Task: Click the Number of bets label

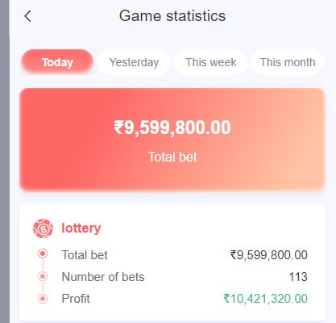Action: pyautogui.click(x=103, y=277)
